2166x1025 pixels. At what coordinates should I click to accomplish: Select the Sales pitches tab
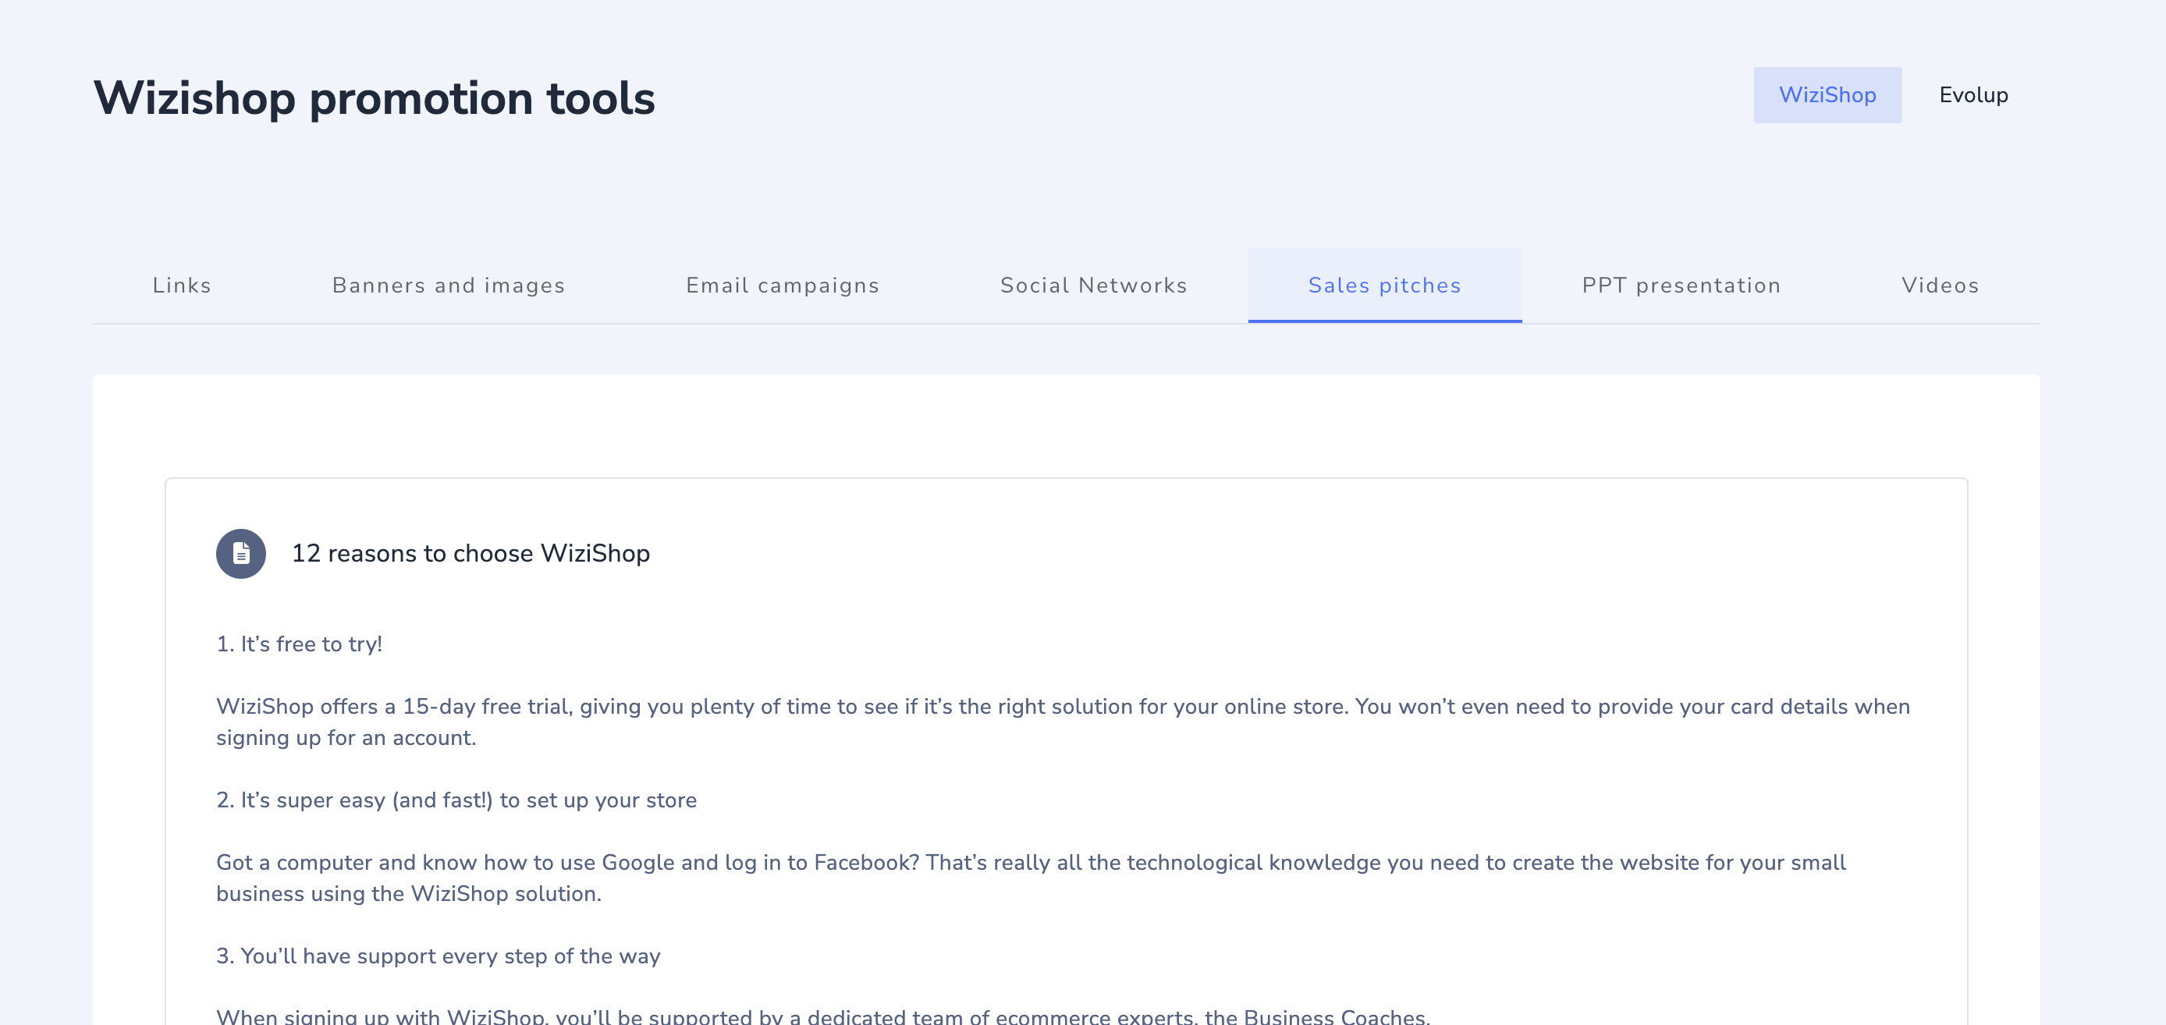pyautogui.click(x=1384, y=285)
